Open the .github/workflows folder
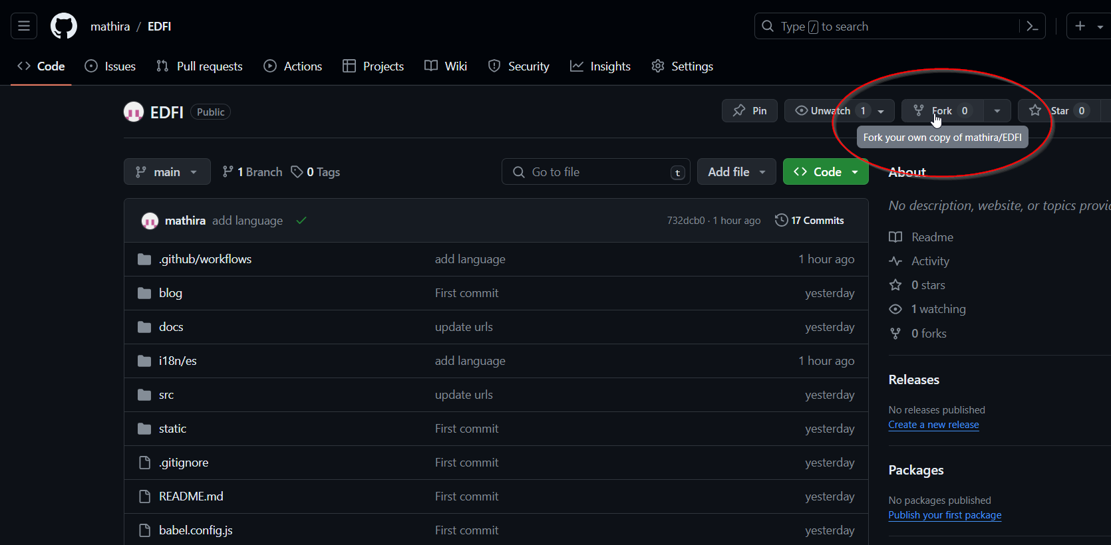 [x=205, y=259]
